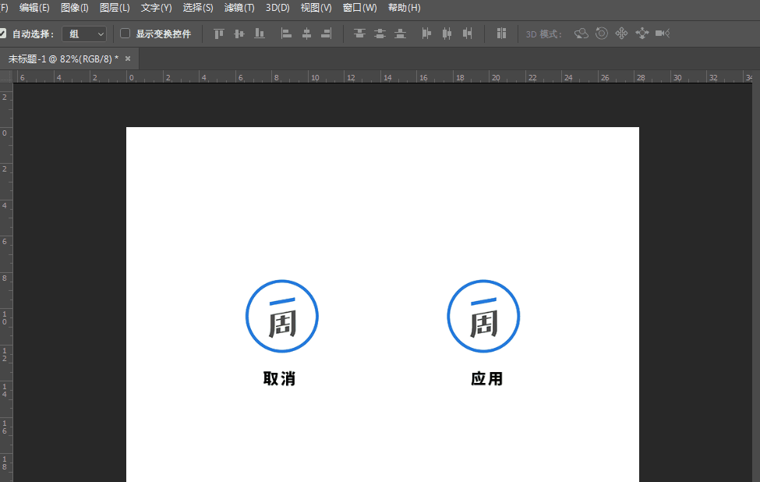Select the align horizontal centers icon
Screen dimensions: 760x482
click(x=306, y=34)
